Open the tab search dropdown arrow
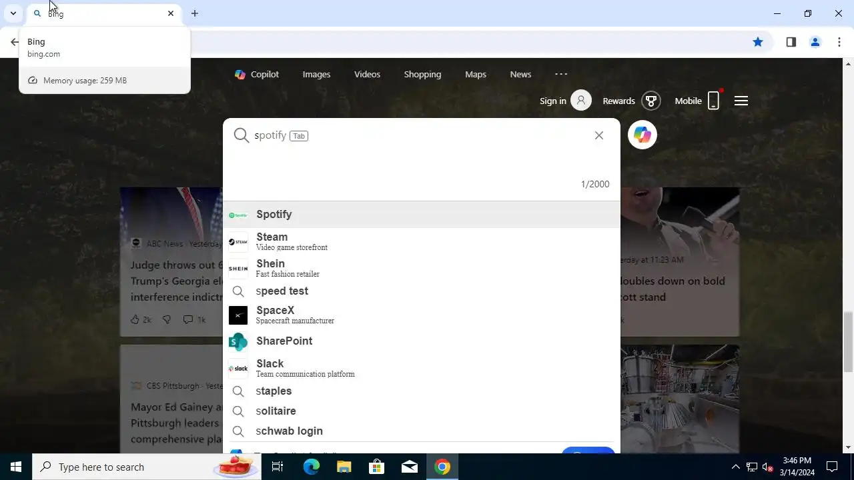The image size is (854, 480). [x=13, y=13]
